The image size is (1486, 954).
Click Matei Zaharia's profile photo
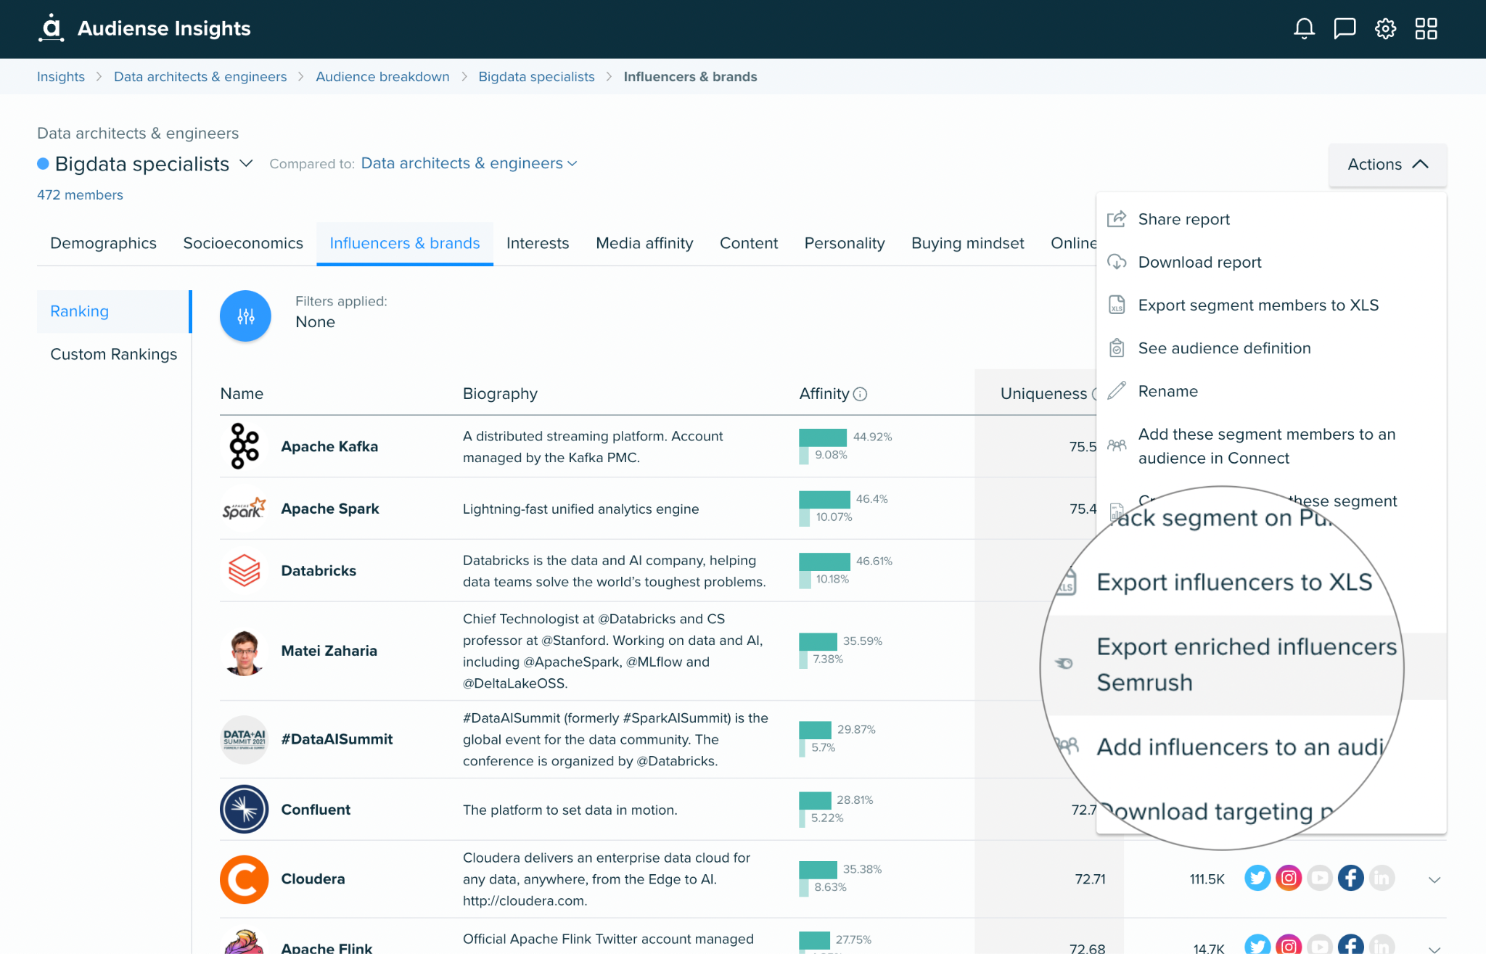click(245, 651)
